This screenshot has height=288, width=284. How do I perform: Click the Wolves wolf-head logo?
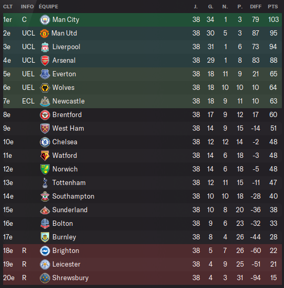click(x=45, y=88)
